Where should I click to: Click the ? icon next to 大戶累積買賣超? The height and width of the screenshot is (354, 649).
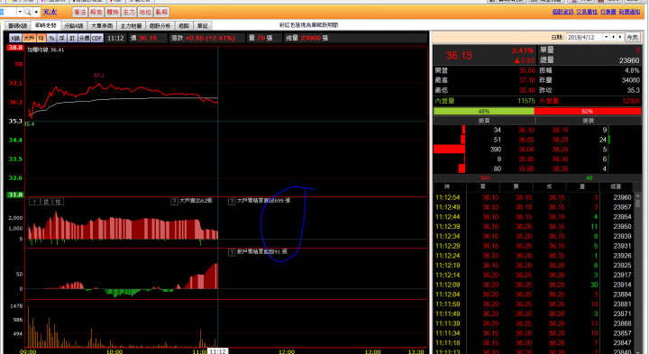(232, 202)
